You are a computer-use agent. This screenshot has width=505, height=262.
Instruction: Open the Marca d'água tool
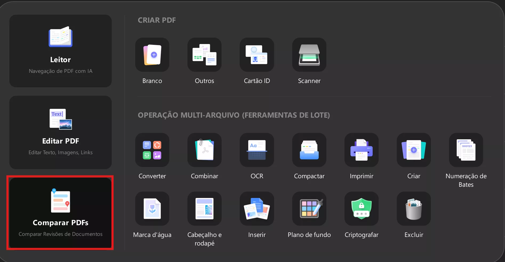click(x=152, y=209)
